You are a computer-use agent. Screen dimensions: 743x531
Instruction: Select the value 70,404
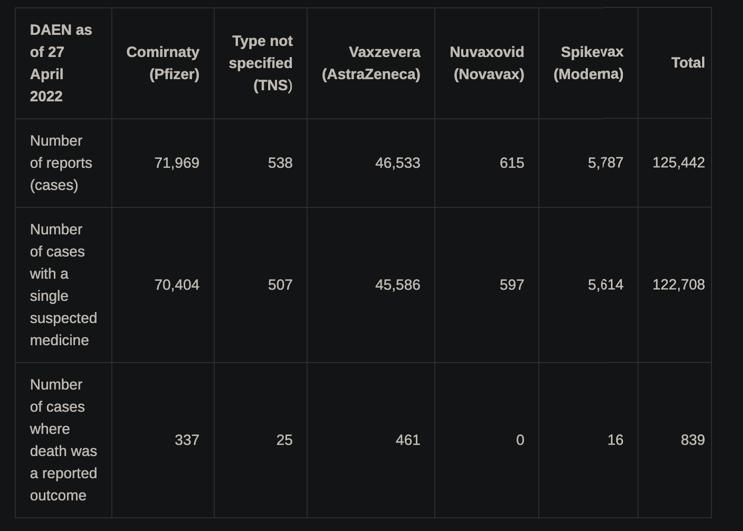(177, 285)
